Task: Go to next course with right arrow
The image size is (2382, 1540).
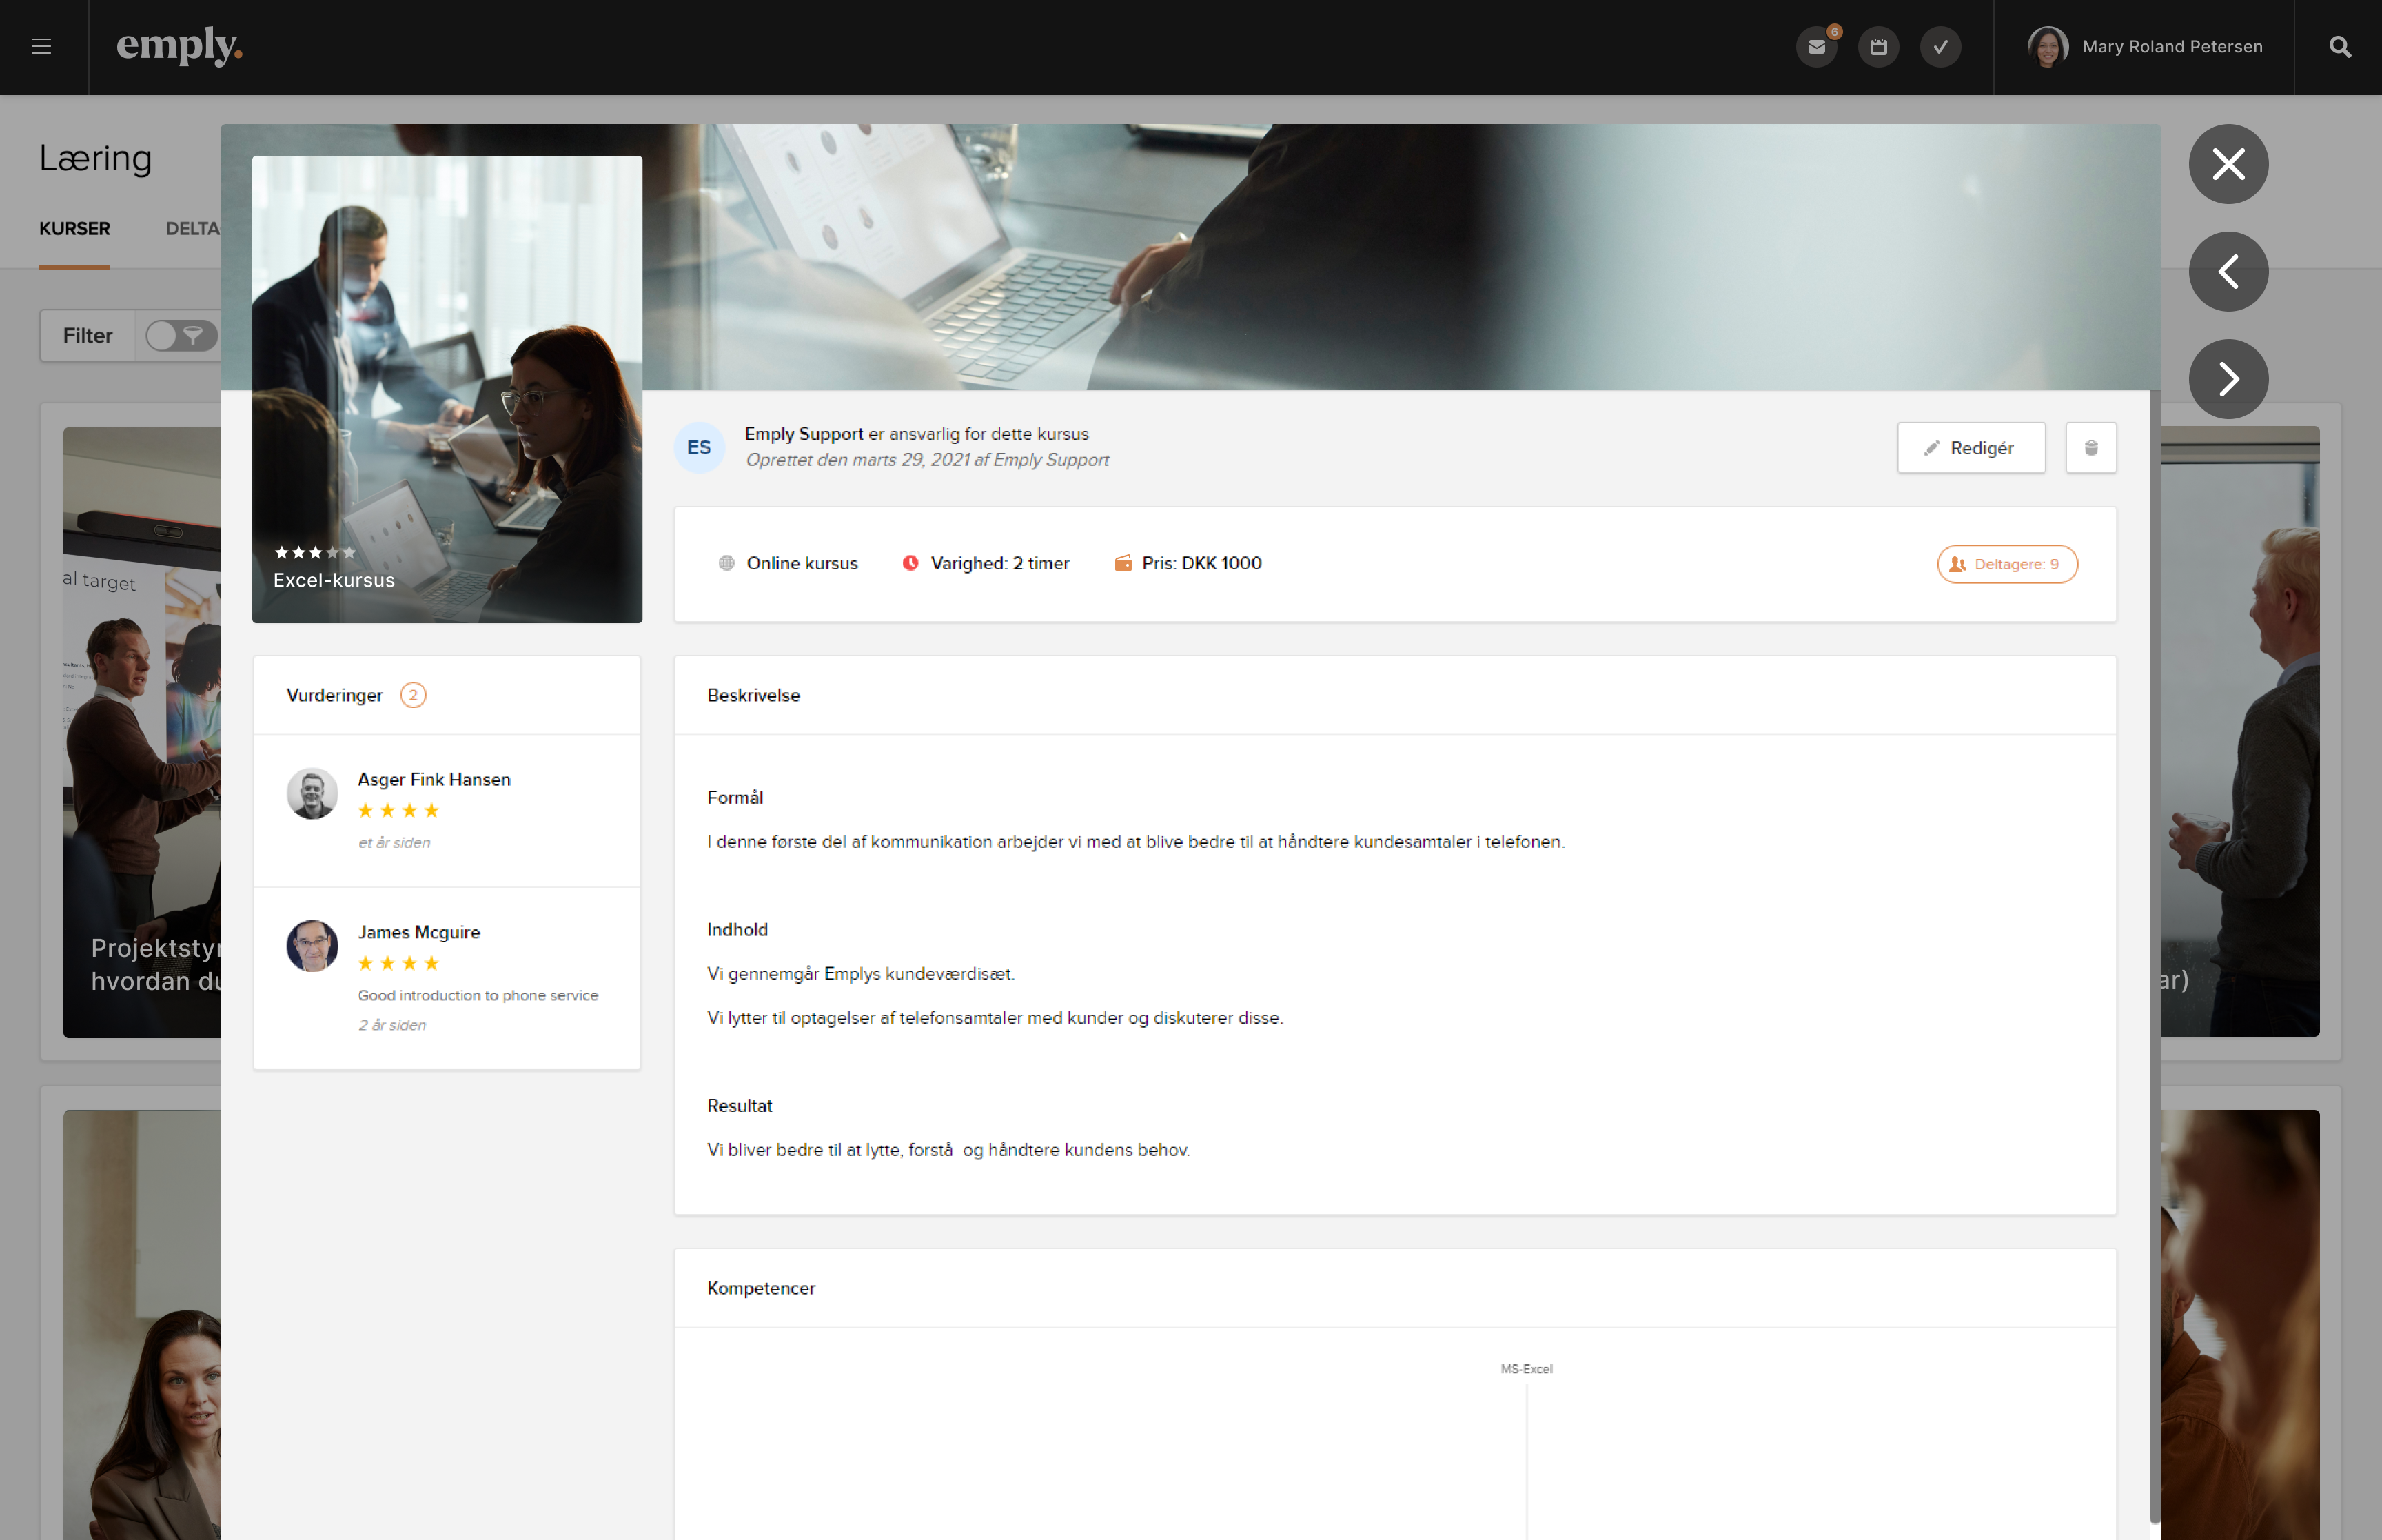Action: click(x=2228, y=379)
